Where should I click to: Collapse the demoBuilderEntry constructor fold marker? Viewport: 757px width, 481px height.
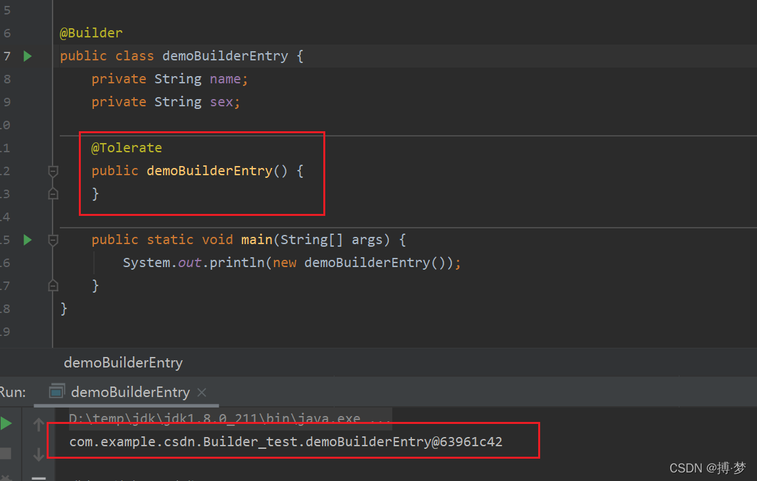[53, 171]
